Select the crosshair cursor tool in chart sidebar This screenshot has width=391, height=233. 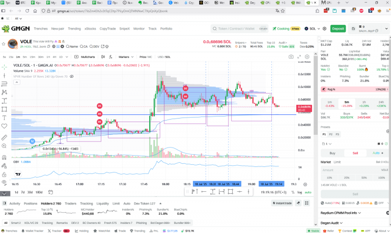[x=4, y=67]
